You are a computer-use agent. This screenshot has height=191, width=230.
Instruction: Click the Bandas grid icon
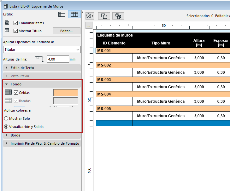8,101
